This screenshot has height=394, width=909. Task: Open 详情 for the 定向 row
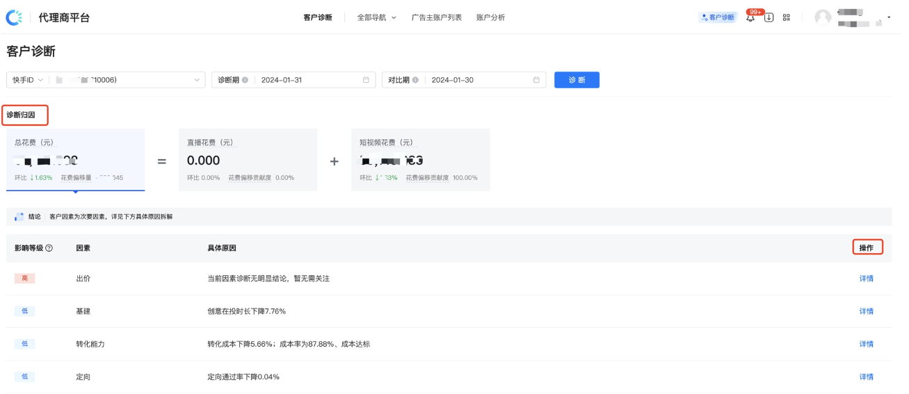(x=866, y=377)
